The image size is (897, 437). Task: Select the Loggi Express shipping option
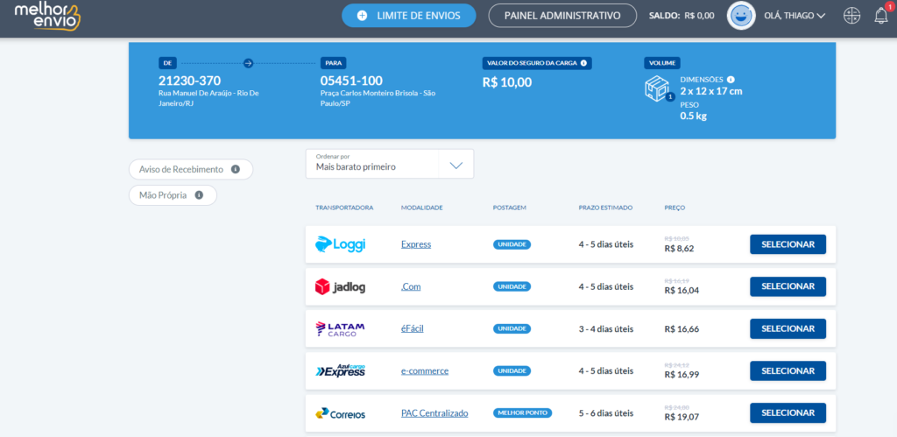click(788, 244)
